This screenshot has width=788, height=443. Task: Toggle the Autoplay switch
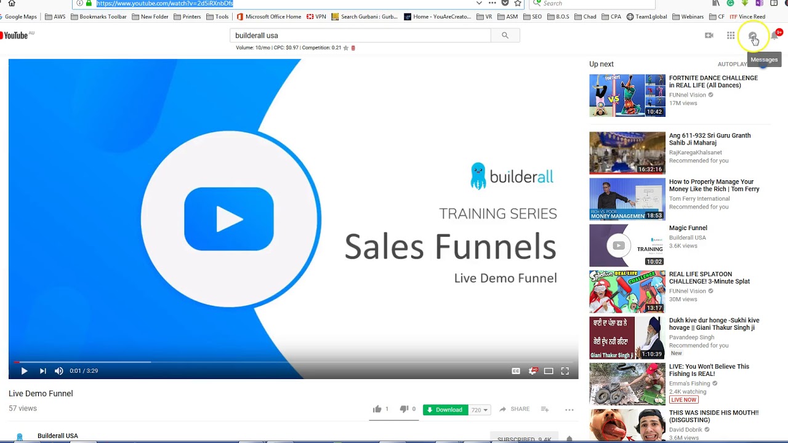point(762,64)
